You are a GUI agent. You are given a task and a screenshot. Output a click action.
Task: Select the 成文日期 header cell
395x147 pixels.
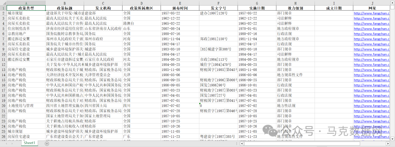(334, 8)
